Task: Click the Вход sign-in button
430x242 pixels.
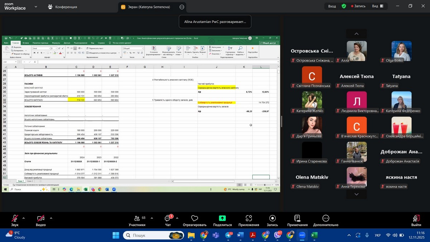Action: click(x=332, y=6)
